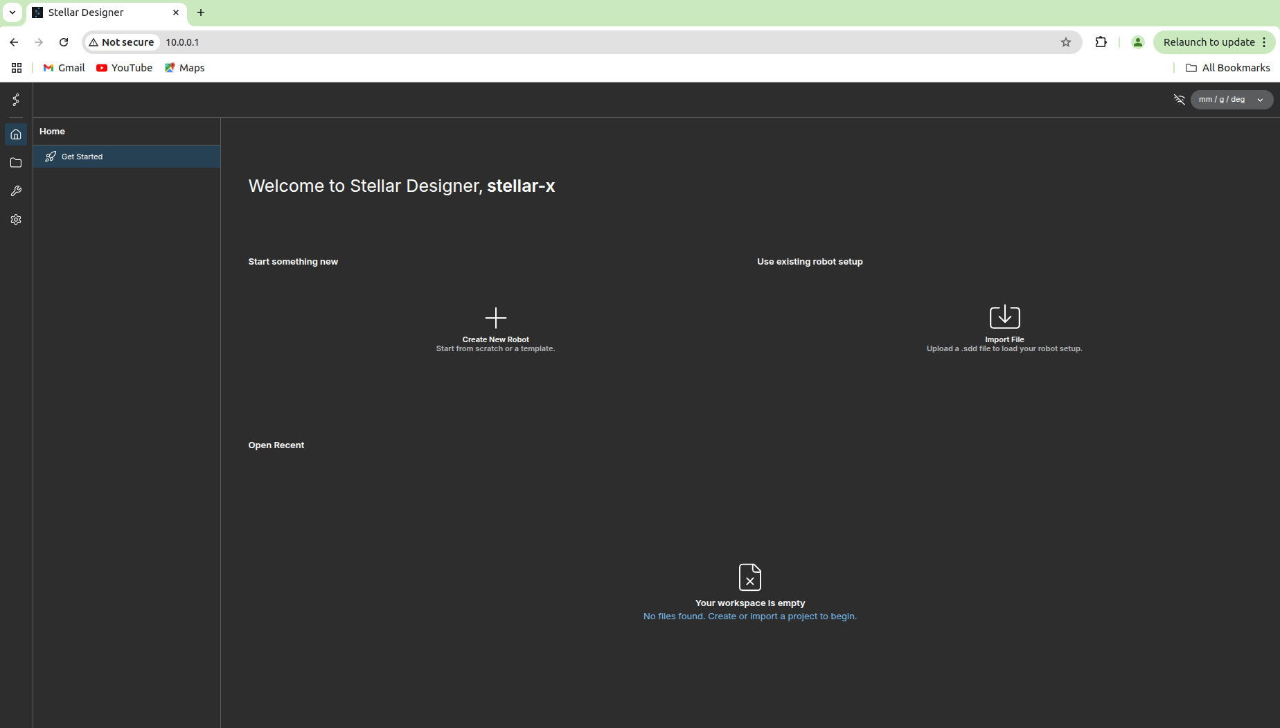Open the tab search chevron in Chrome
Viewport: 1280px width, 728px height.
tap(12, 12)
